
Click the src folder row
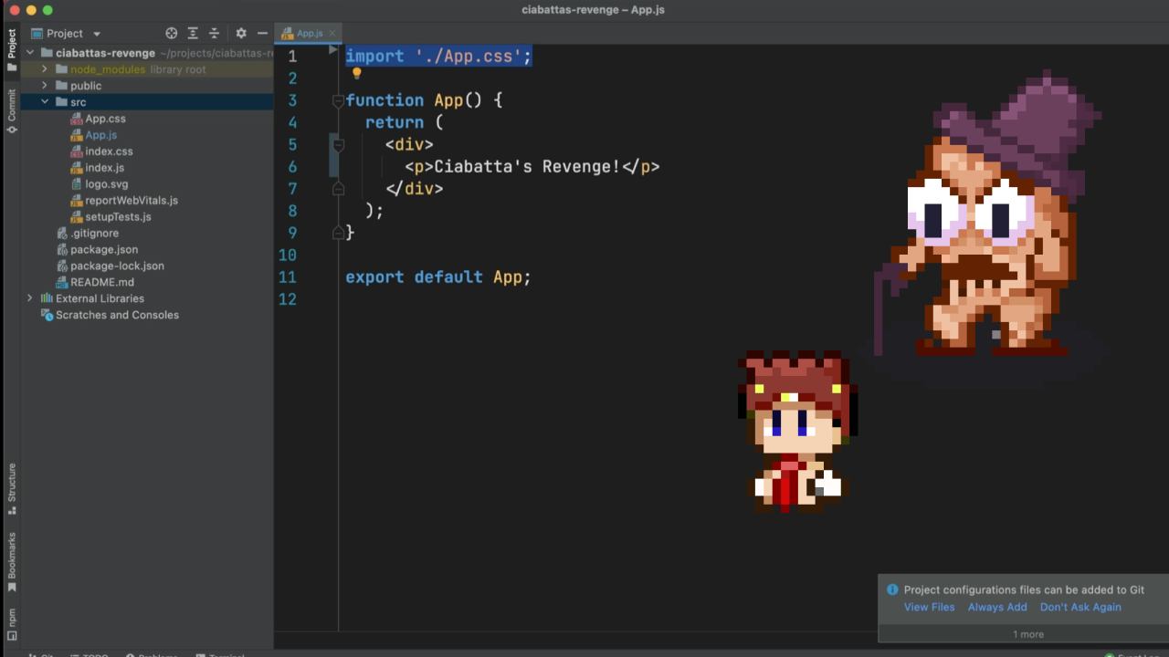[146, 102]
